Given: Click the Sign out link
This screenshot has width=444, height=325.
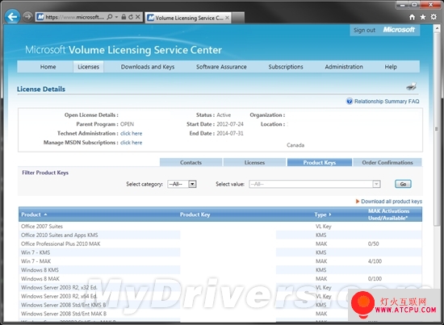Looking at the screenshot, I should 364,31.
